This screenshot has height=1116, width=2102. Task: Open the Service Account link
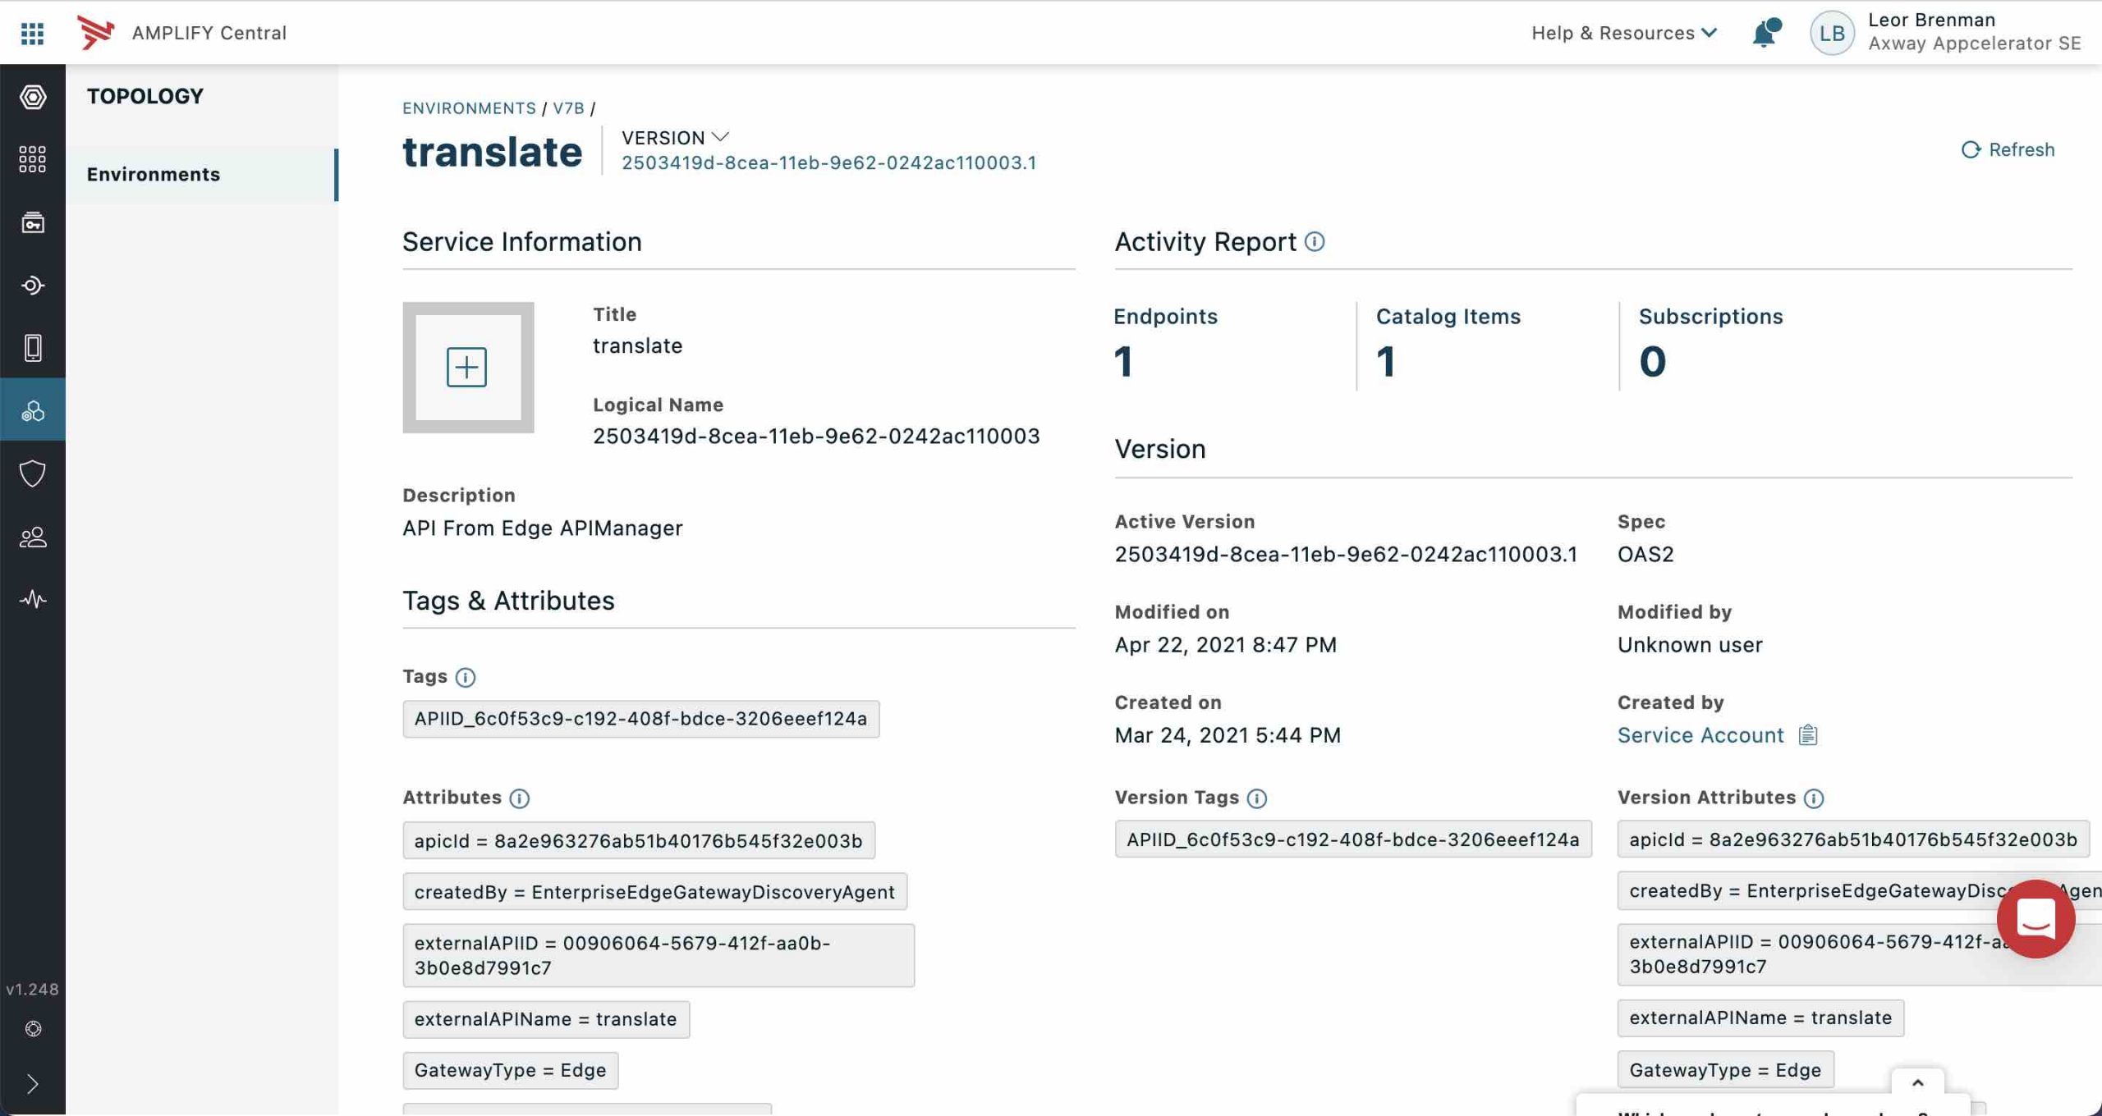pos(1700,735)
